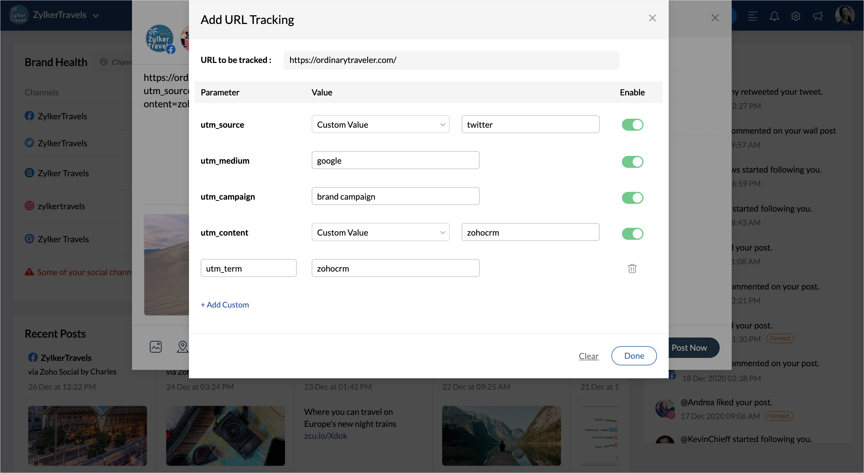Turn off the utm_medium toggle
Image resolution: width=864 pixels, height=473 pixels.
pyautogui.click(x=632, y=162)
